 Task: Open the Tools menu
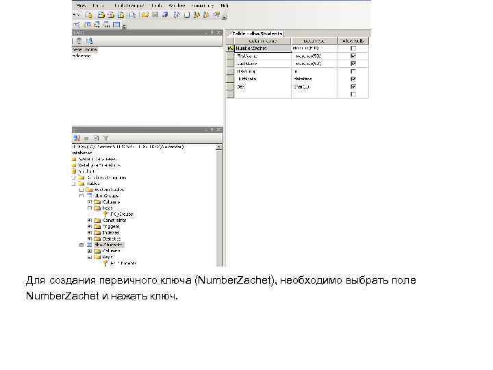click(156, 5)
